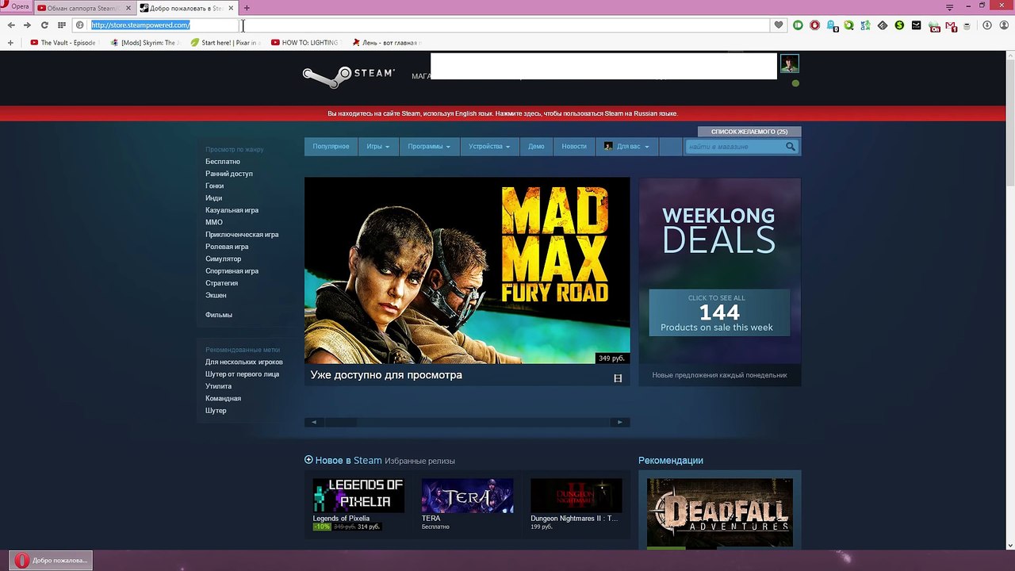Go back to the previous page
The image size is (1015, 571).
[11, 25]
